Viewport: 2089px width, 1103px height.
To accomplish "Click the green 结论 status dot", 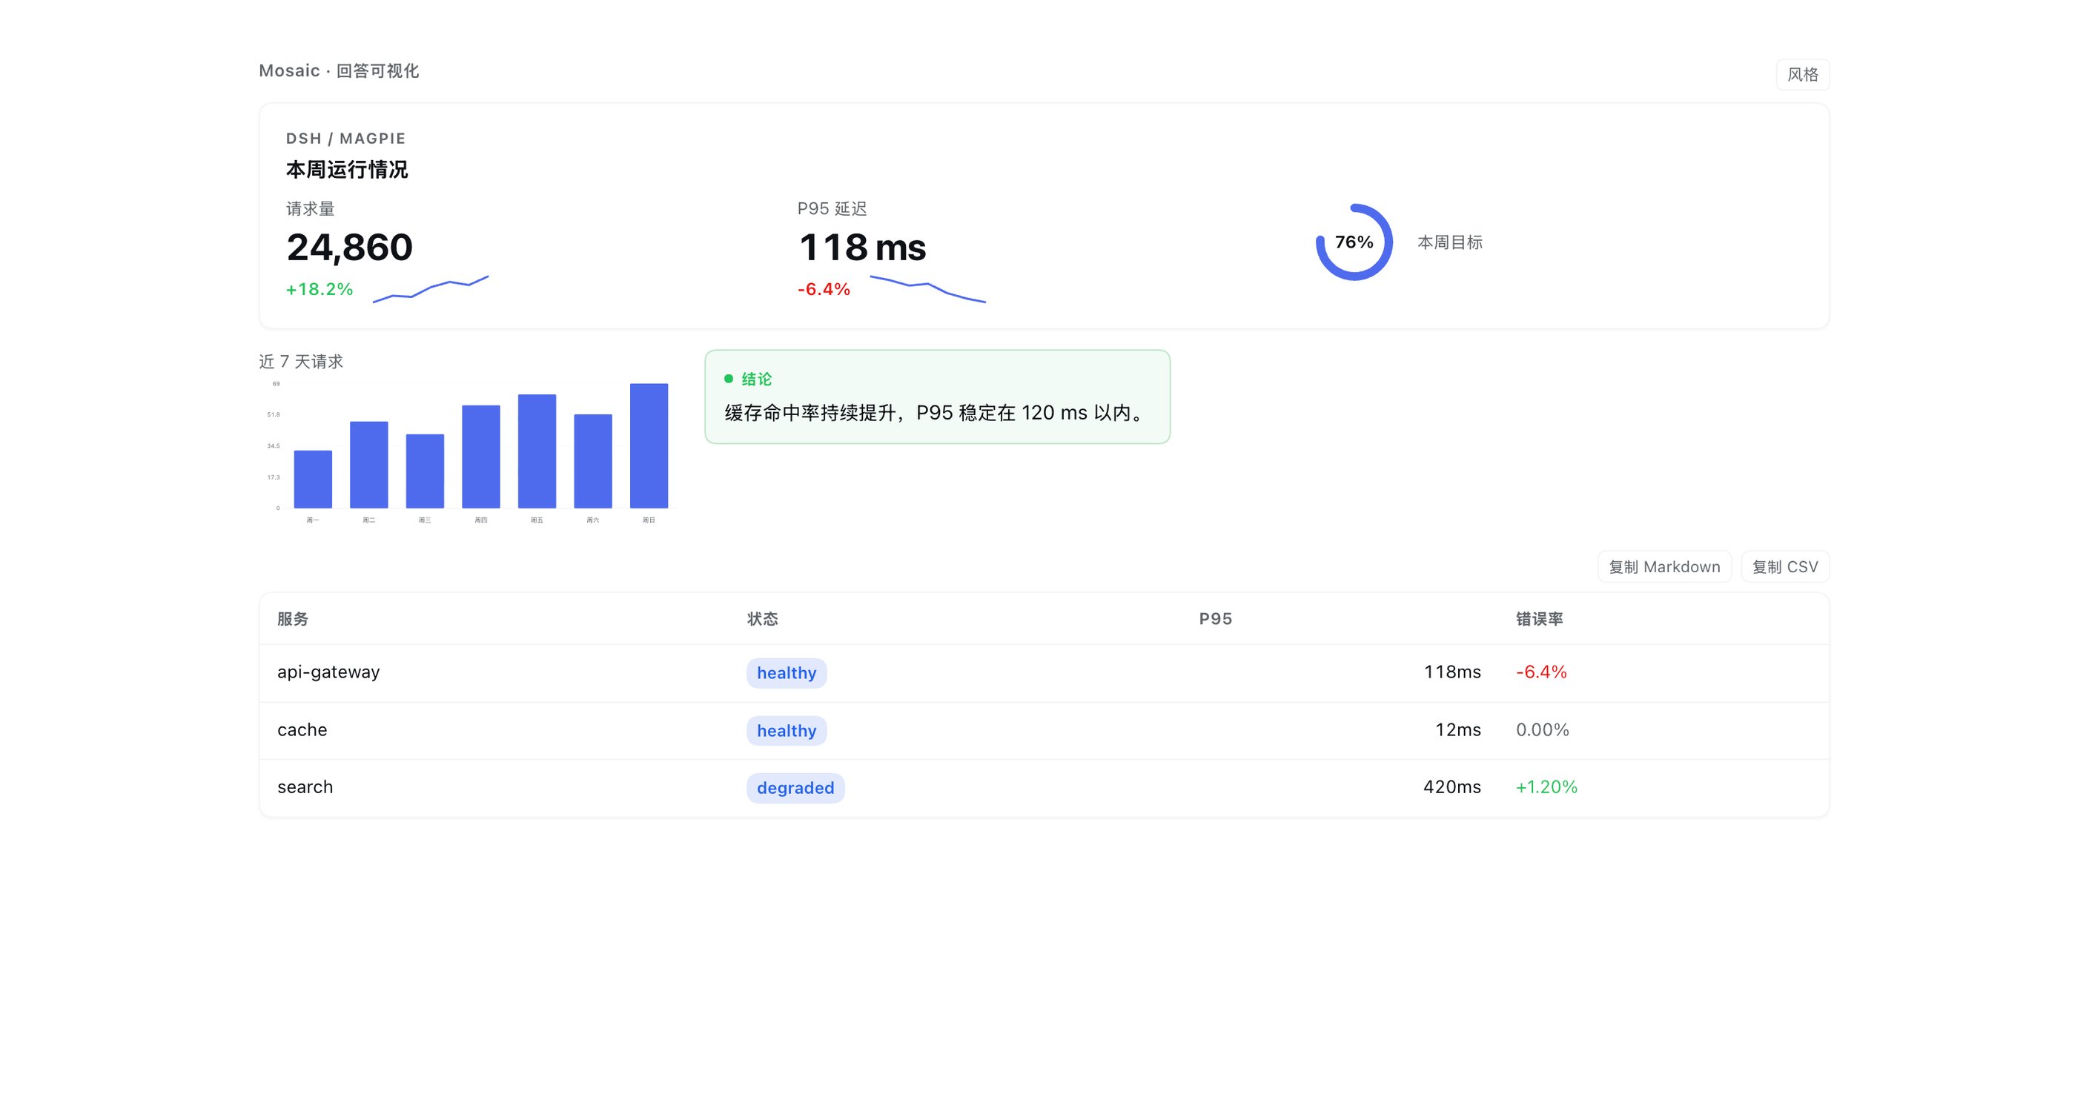I will tap(728, 379).
